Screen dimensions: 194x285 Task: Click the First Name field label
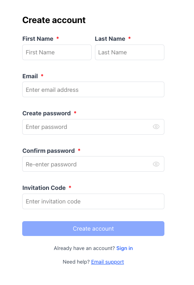point(38,39)
